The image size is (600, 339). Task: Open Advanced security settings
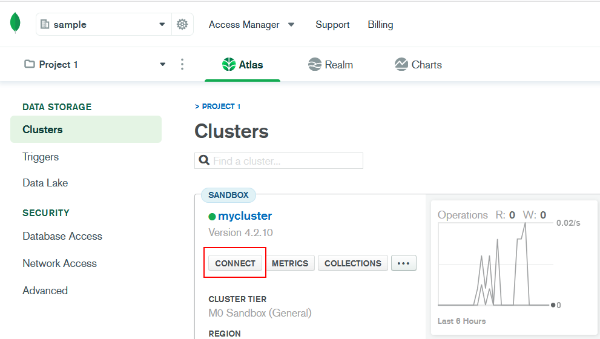(45, 291)
